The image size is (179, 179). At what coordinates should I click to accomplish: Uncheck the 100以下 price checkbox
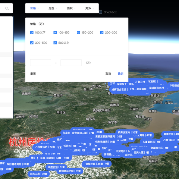(x=32, y=32)
